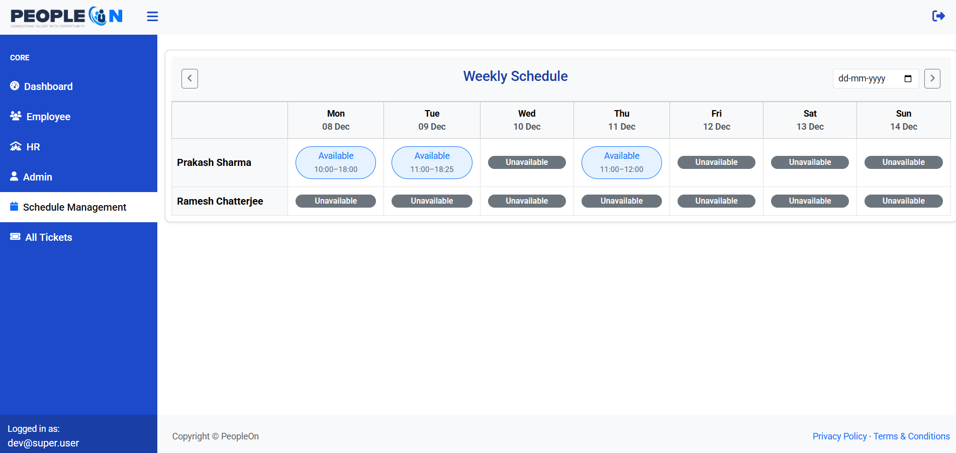This screenshot has height=453, width=956.
Task: Open the All Tickets menu item
Action: click(x=49, y=237)
